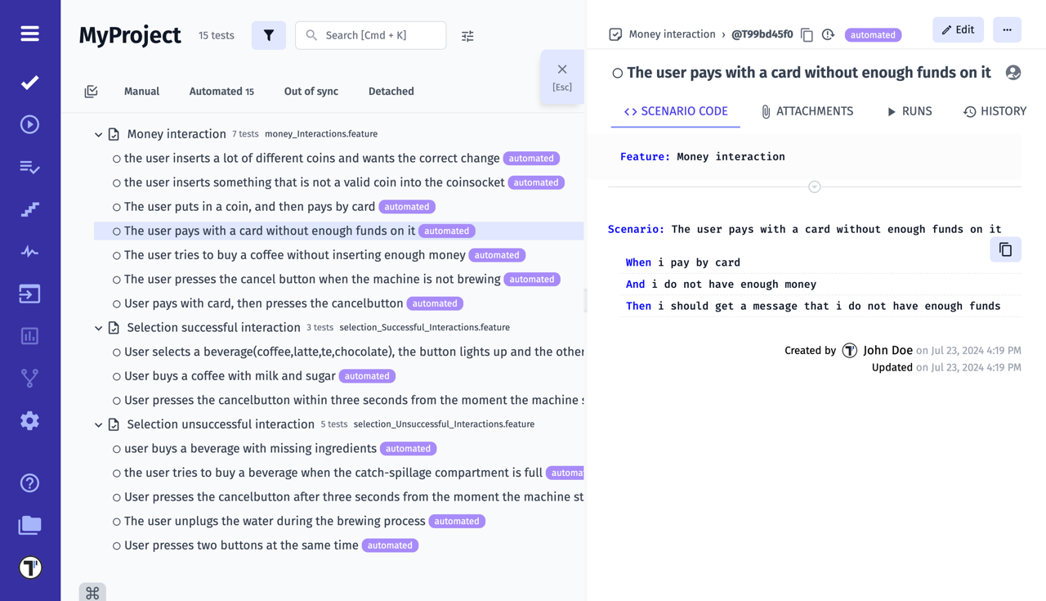Screen dimensions: 1046x601
Task: Copy the @T99bd45f0 test ID
Action: tap(807, 34)
